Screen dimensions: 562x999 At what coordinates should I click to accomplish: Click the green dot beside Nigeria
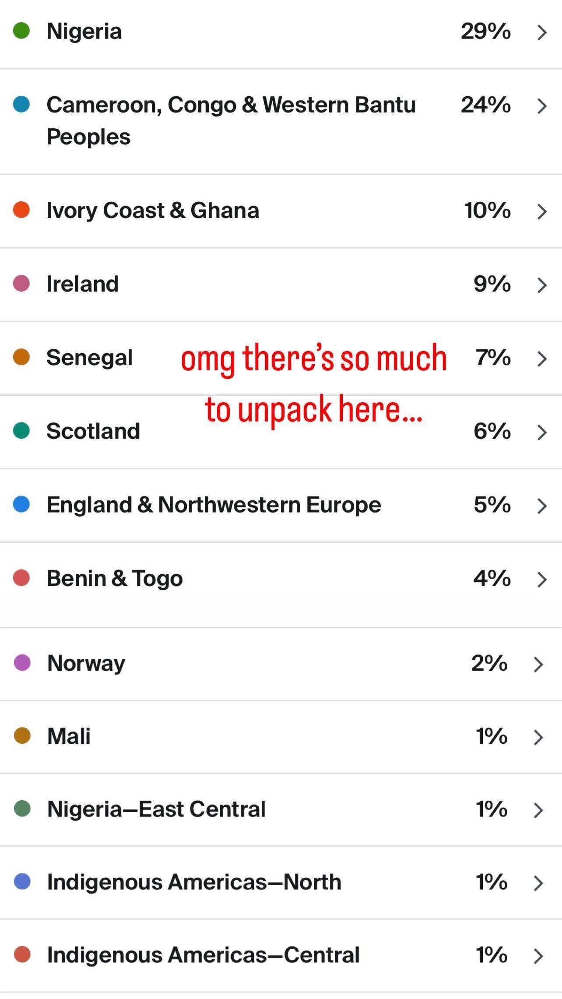pyautogui.click(x=21, y=31)
